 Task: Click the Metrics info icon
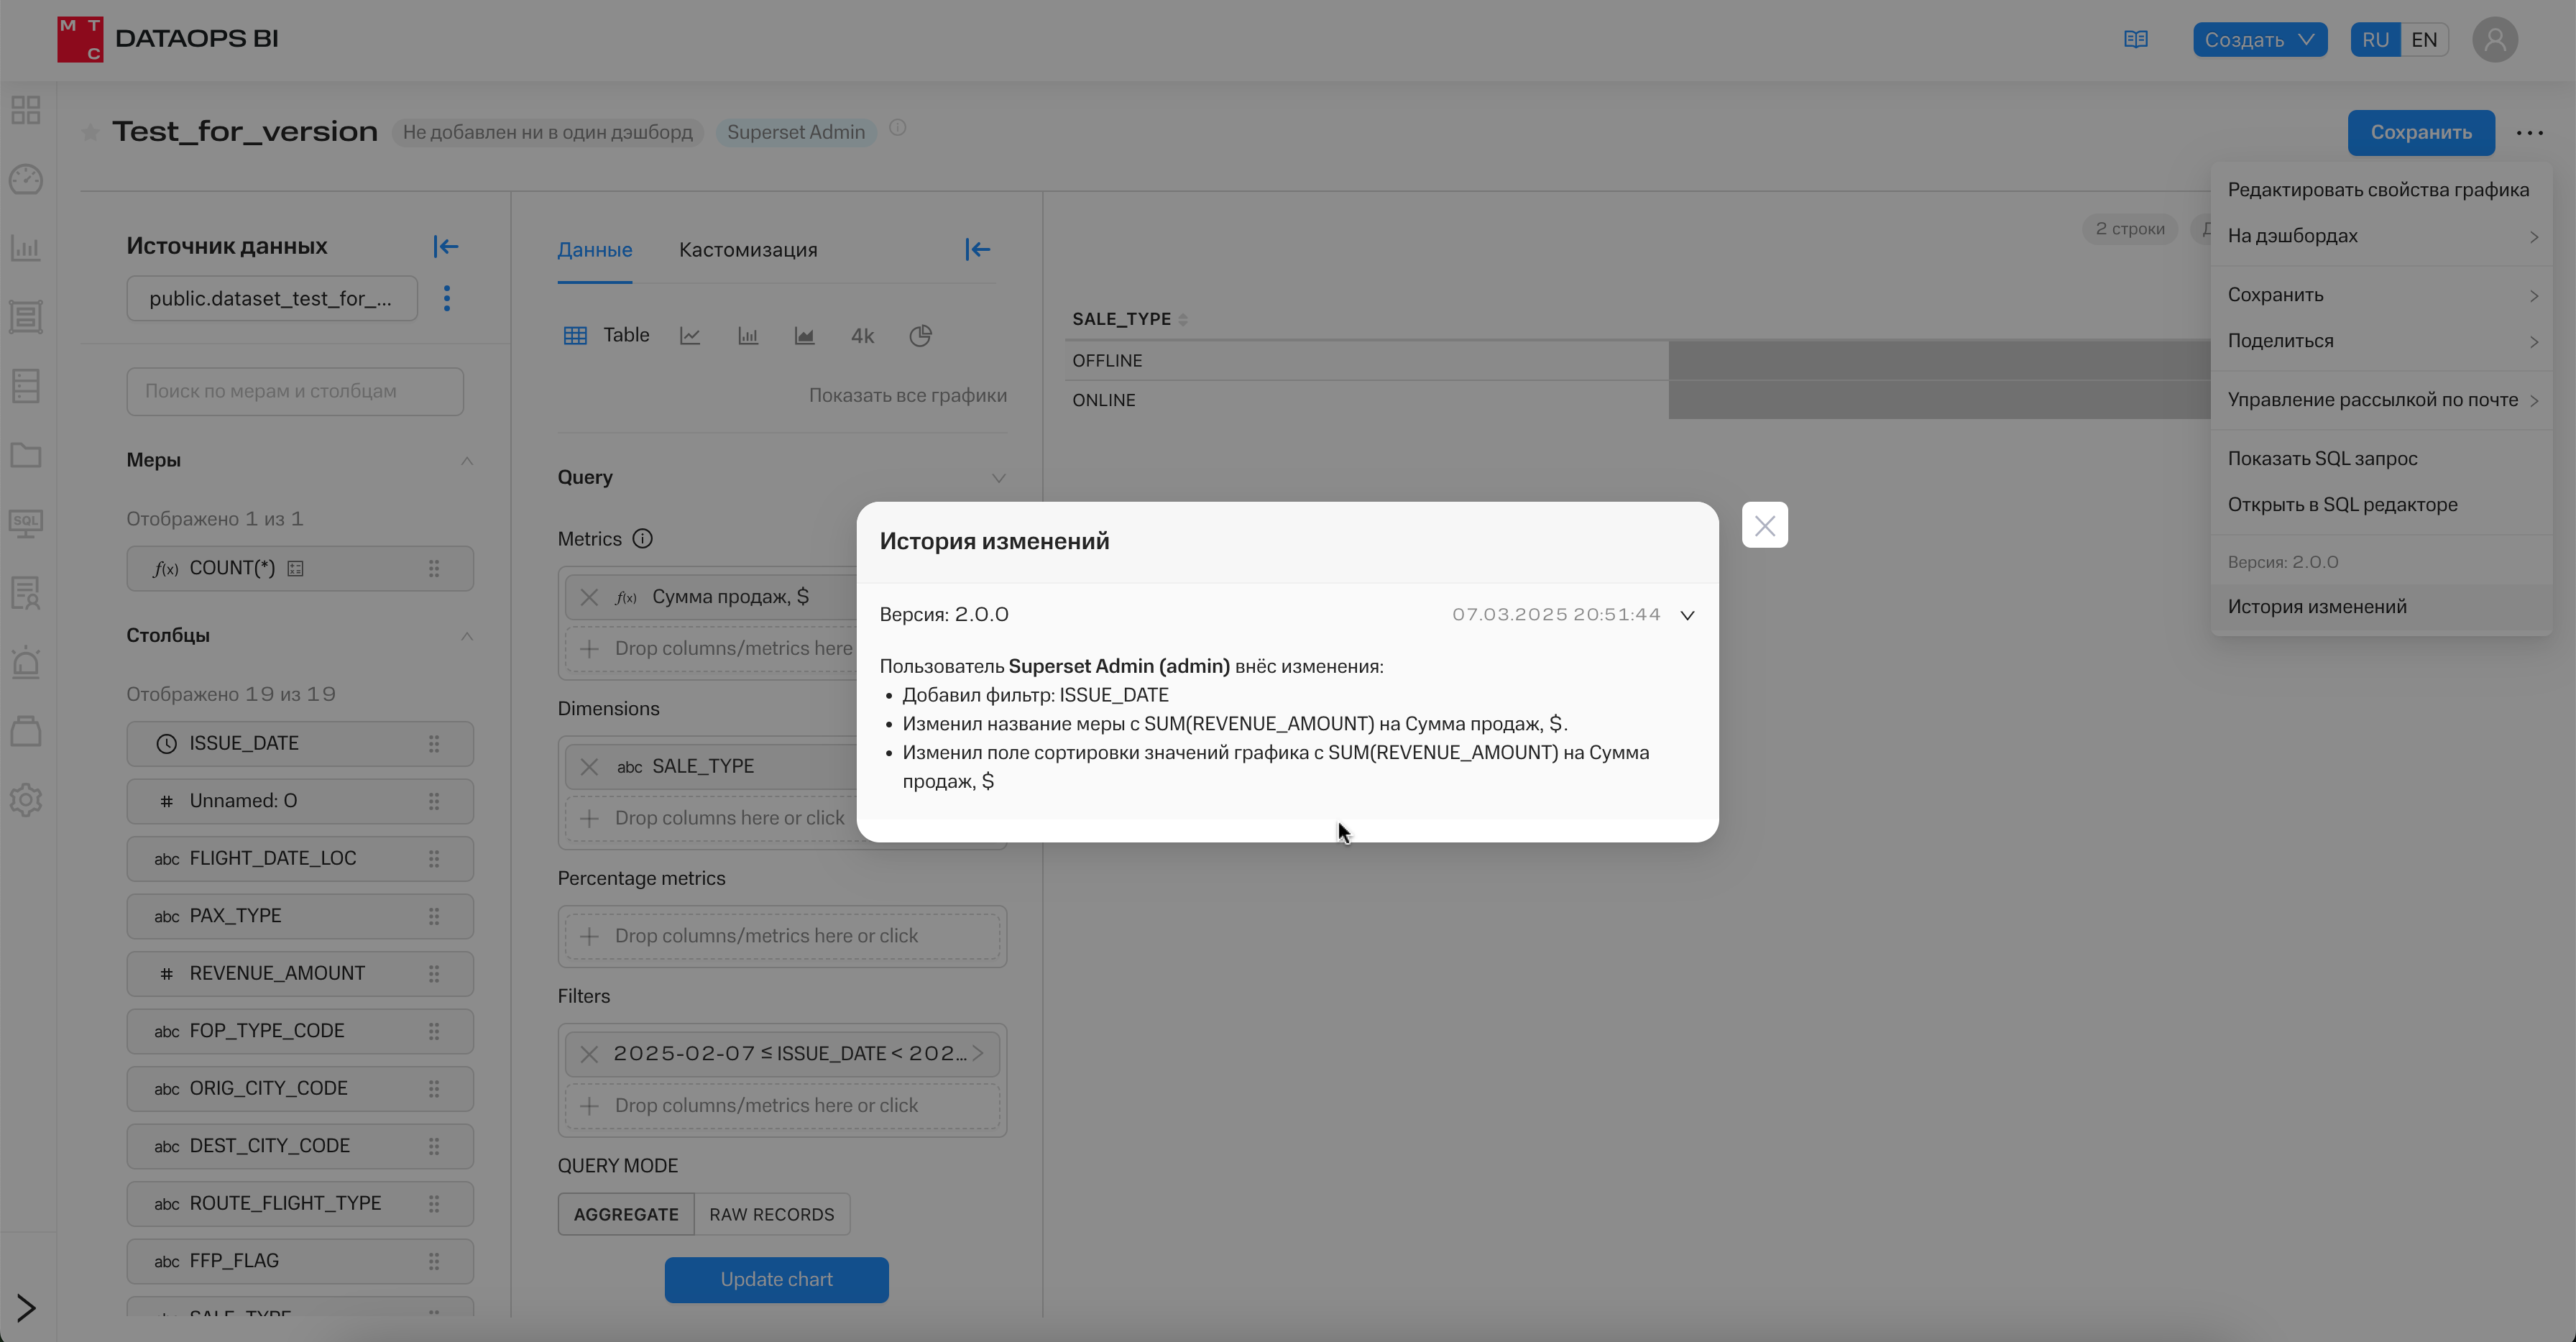(x=643, y=539)
